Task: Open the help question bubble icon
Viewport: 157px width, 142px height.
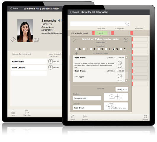Action: 126,40
